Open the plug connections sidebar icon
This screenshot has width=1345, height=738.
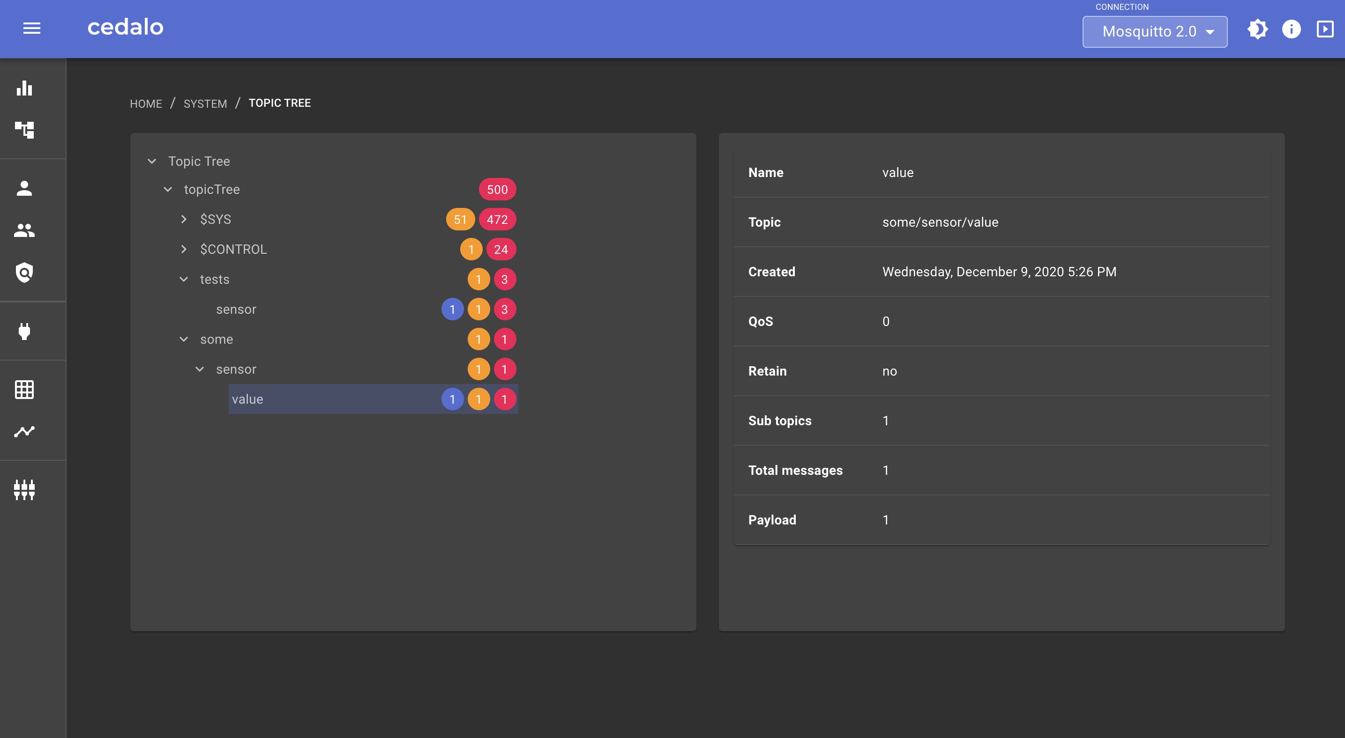click(24, 331)
